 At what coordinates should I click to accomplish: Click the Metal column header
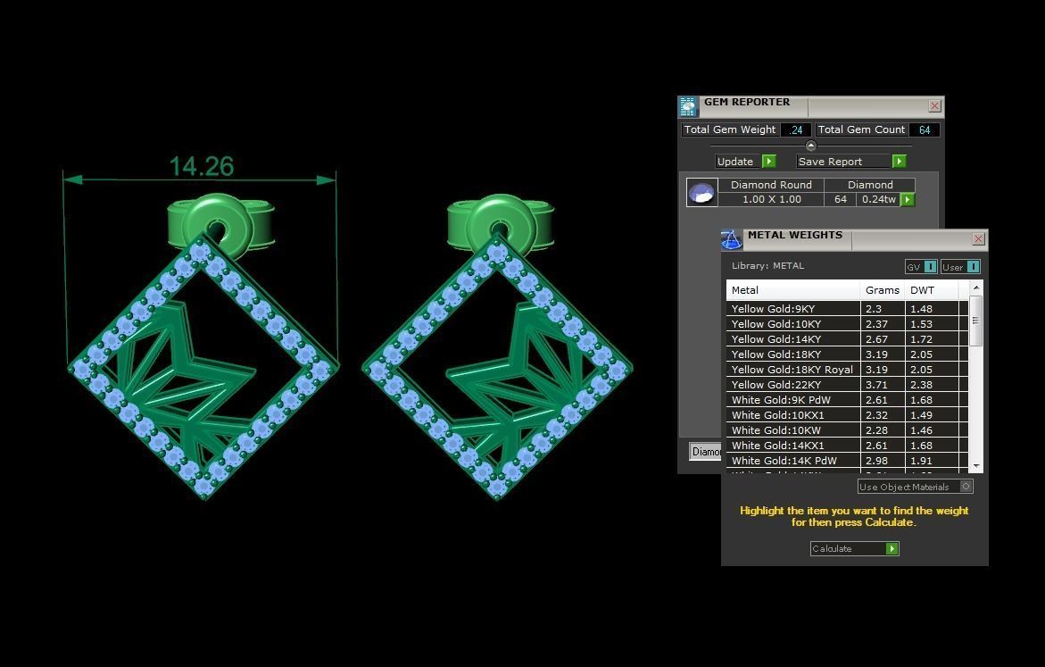click(x=793, y=290)
